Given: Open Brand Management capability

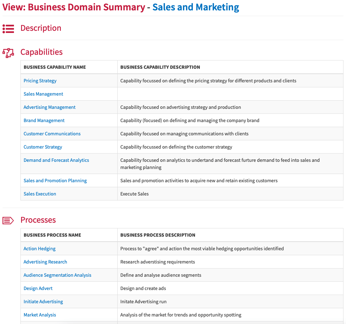Looking at the screenshot, I should pos(44,120).
